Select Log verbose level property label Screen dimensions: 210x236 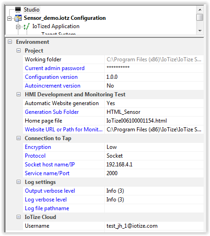click(46, 200)
